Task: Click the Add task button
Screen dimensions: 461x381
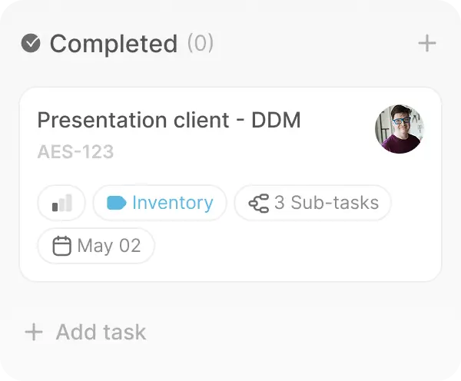Action: point(85,332)
